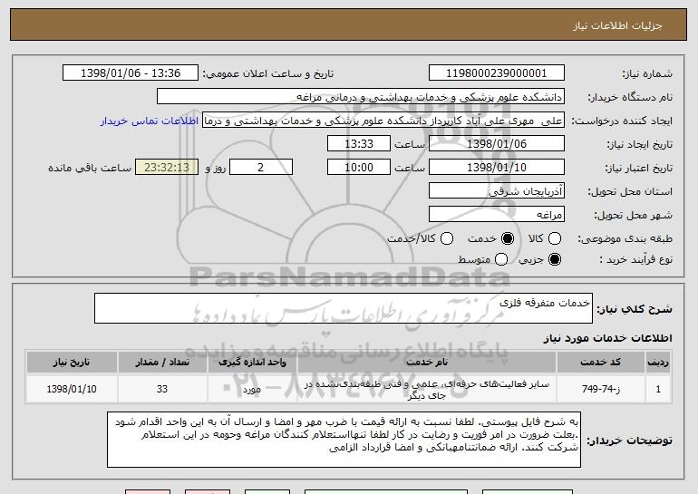The height and width of the screenshot is (494, 698).
Task: Click the service name cell in row 1
Action: pos(427,389)
